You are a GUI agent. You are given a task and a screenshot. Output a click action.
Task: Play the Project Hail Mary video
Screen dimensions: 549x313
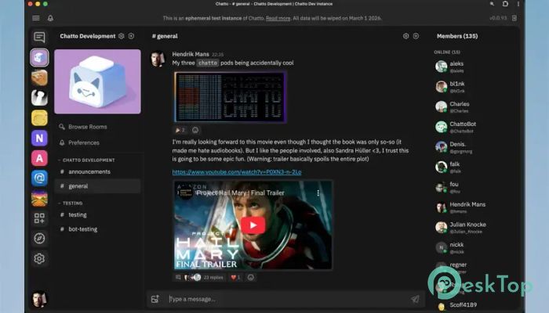[x=253, y=225]
